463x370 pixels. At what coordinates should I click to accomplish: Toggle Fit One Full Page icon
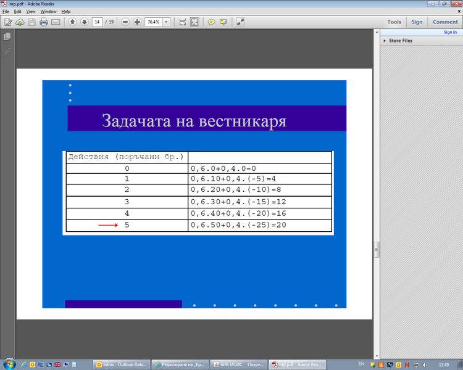pyautogui.click(x=194, y=22)
